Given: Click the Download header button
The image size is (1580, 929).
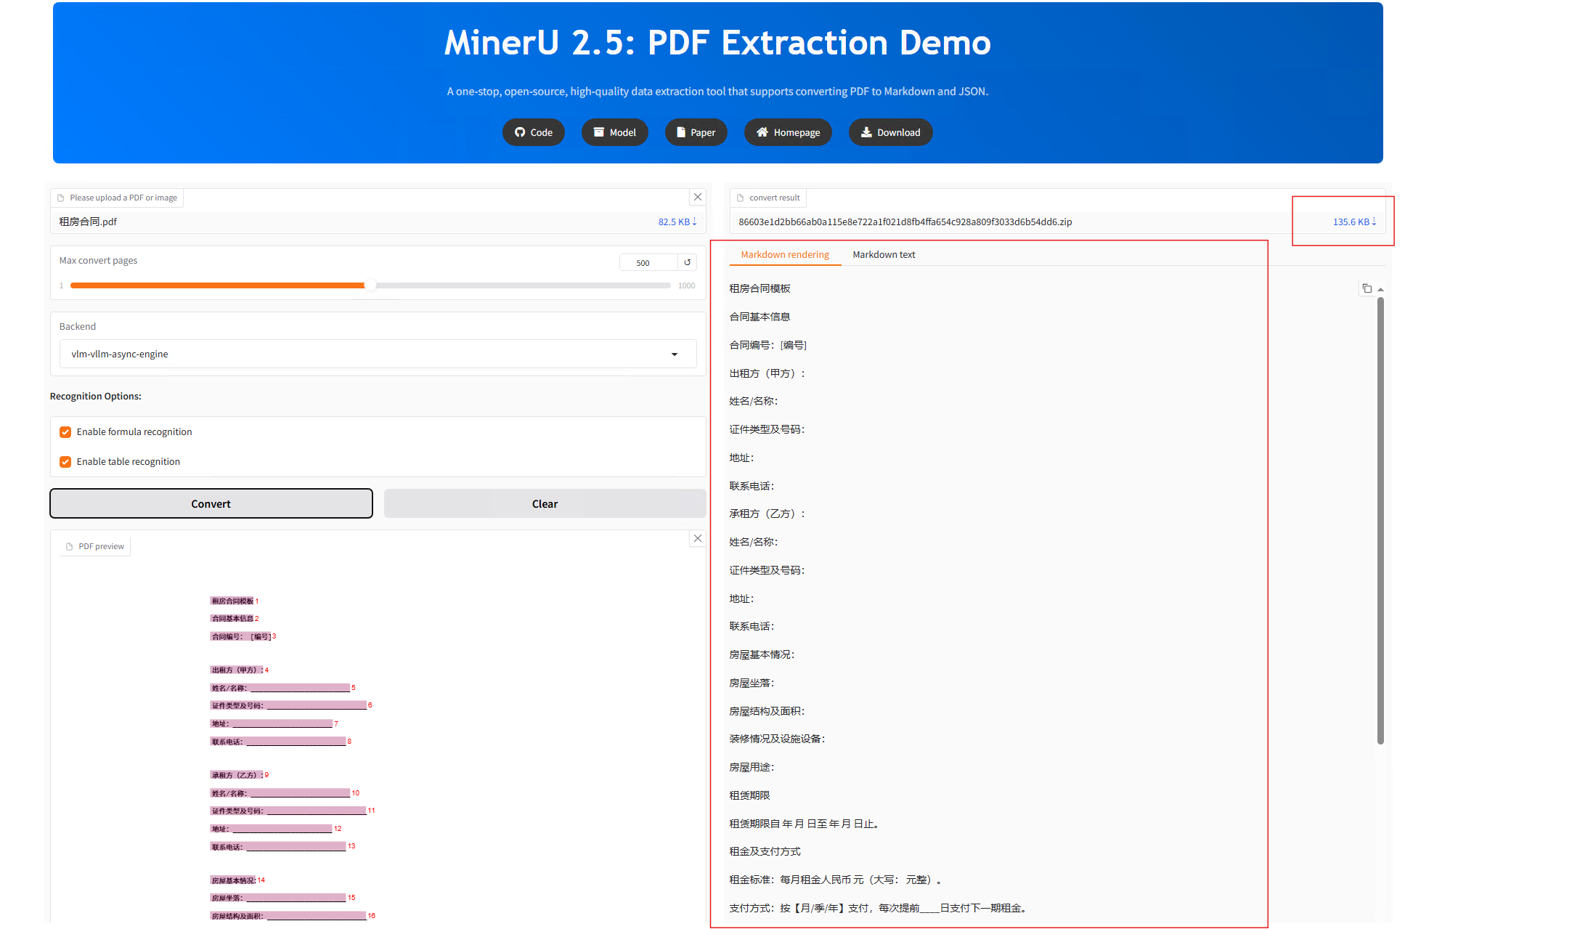Looking at the screenshot, I should coord(889,132).
